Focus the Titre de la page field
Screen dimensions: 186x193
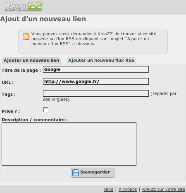(x=96, y=69)
